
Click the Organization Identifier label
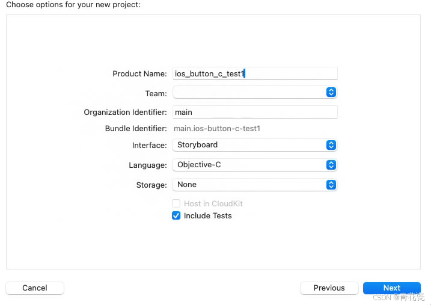[126, 112]
